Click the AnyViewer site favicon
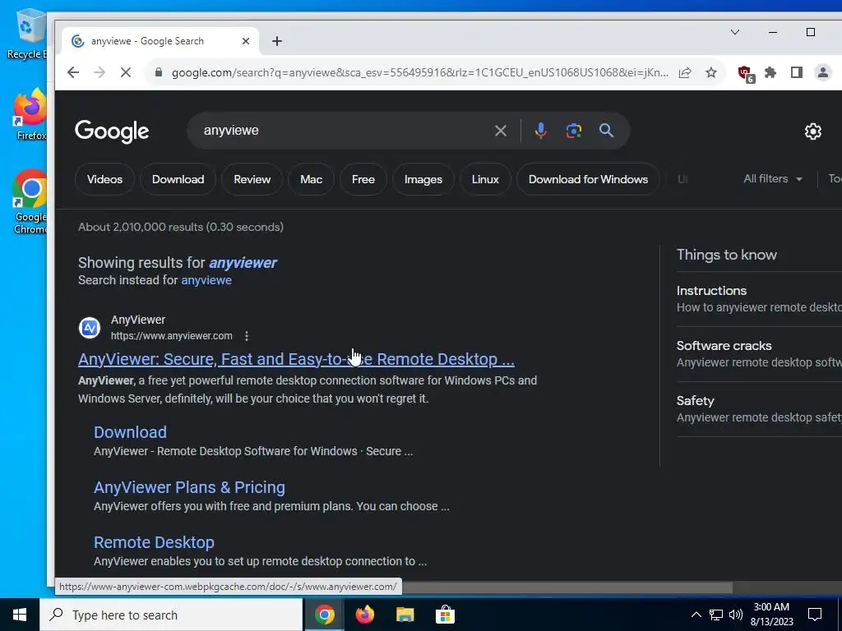The width and height of the screenshot is (842, 631). tap(90, 327)
